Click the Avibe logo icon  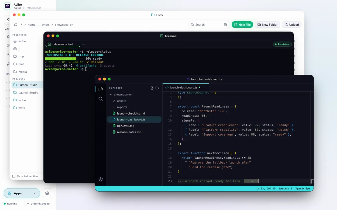pyautogui.click(x=7, y=6)
